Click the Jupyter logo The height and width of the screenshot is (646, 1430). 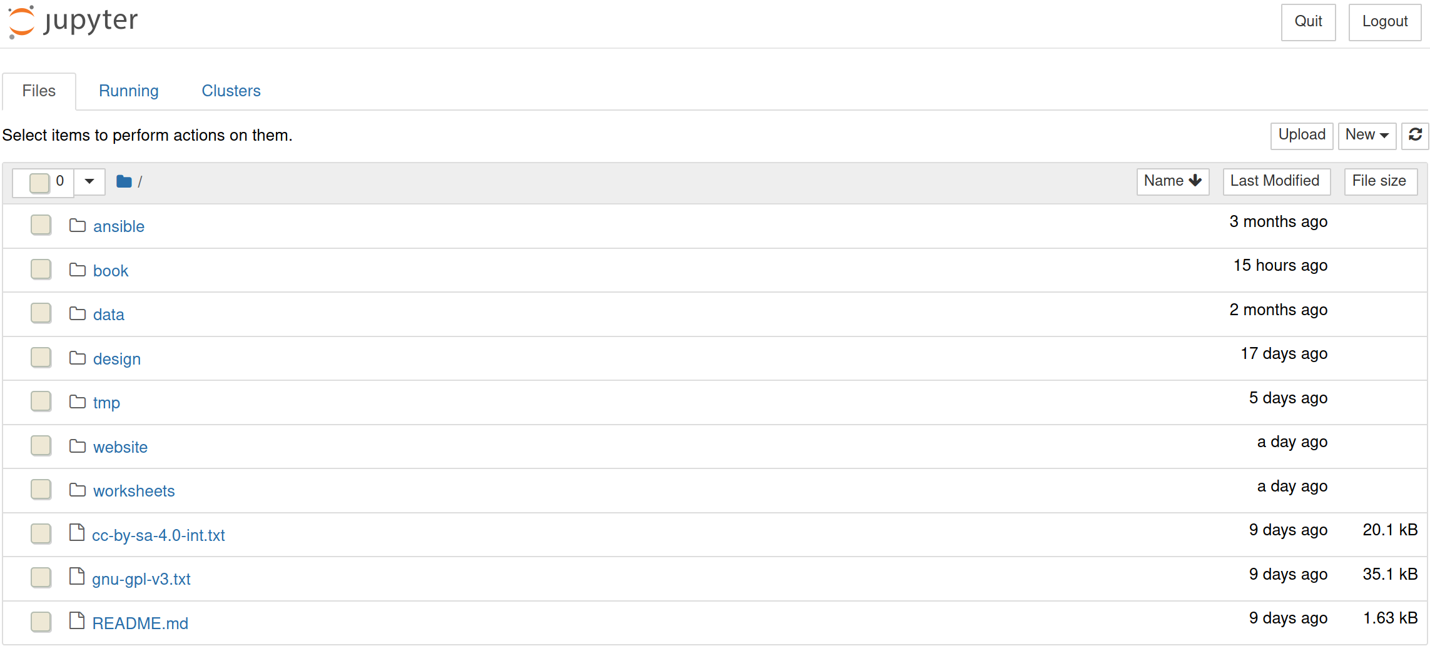[x=71, y=22]
